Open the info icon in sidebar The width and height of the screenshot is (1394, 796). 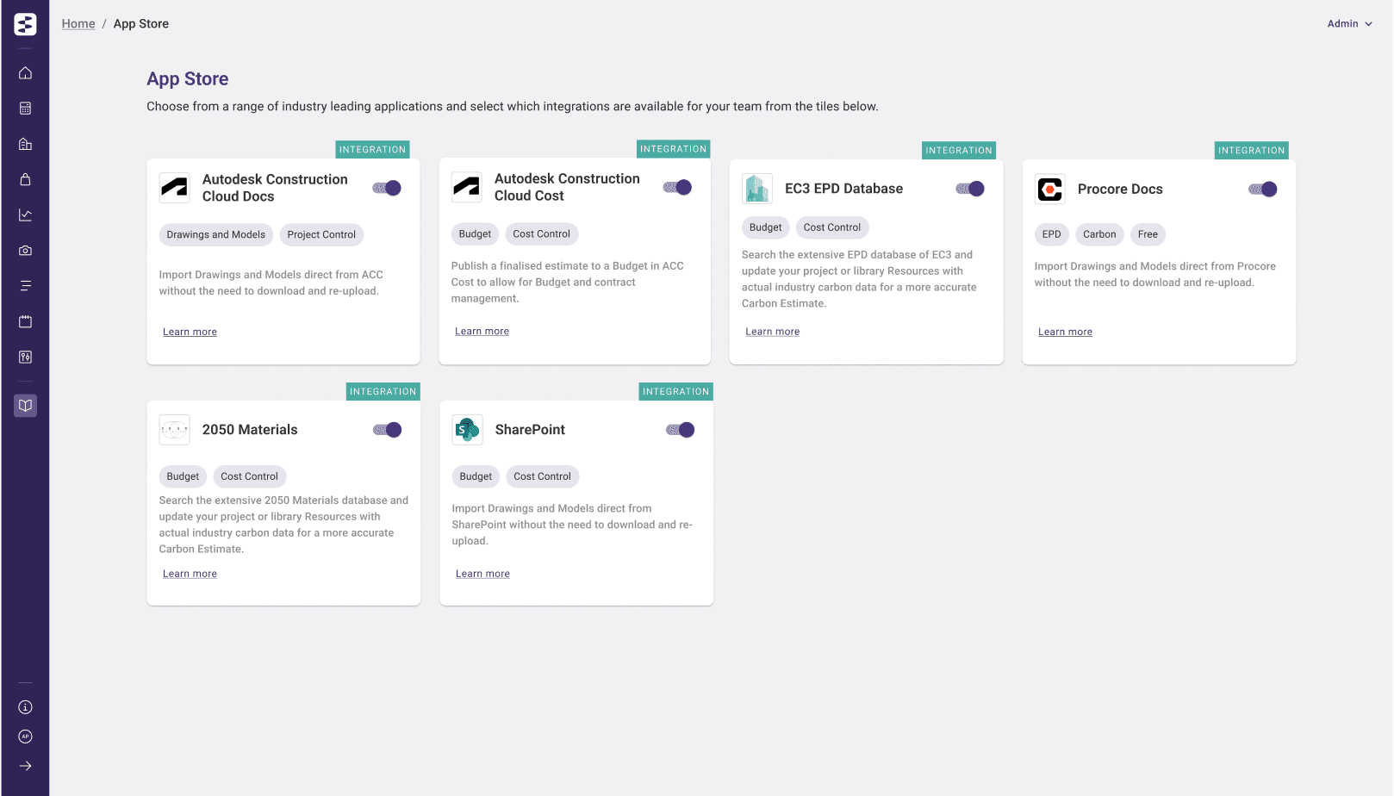[x=26, y=707]
